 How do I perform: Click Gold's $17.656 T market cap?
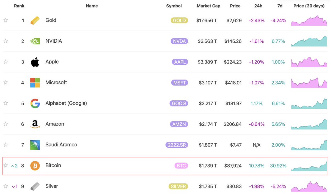coord(207,21)
